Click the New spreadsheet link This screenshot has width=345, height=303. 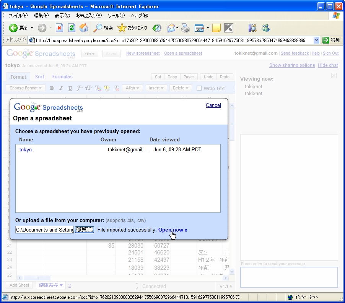(143, 53)
